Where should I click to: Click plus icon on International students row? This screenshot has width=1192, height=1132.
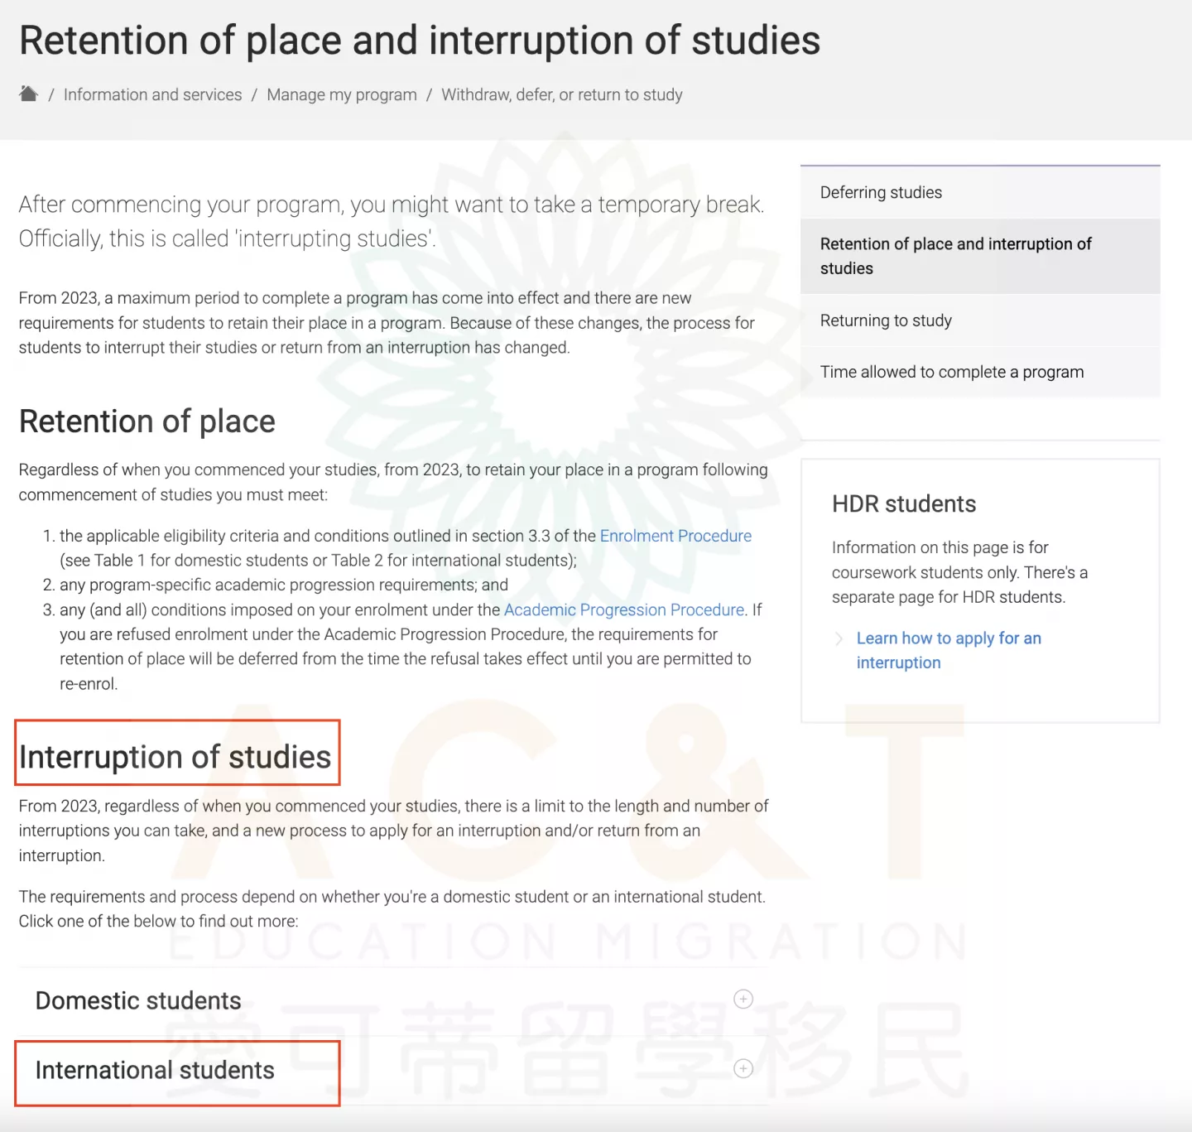tap(743, 1069)
